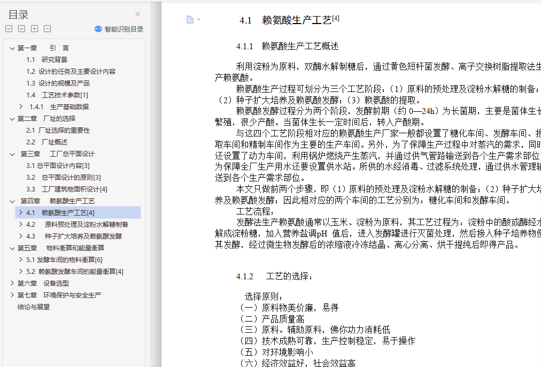The image size is (541, 367).
Task: Click the heading 4.1.2 工艺的选择
Action: pyautogui.click(x=275, y=276)
